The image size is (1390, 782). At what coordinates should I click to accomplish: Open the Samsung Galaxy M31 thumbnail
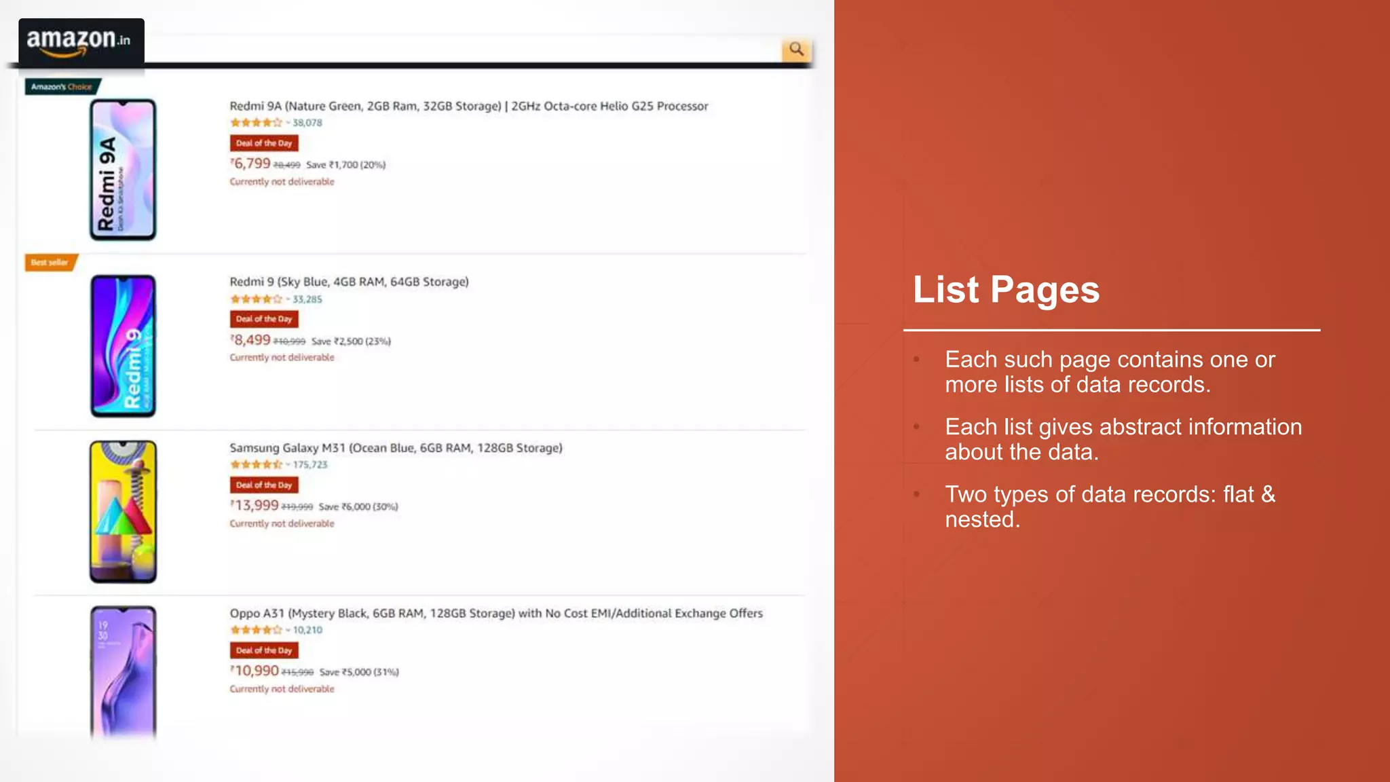123,512
